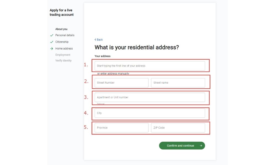Click the arrow icon on the Confirm button
The image size is (275, 165).
(201, 146)
